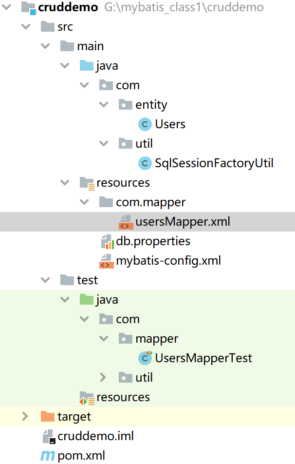The height and width of the screenshot is (464, 295).
Task: Click the mybatis-config.xml file icon
Action: (x=107, y=261)
